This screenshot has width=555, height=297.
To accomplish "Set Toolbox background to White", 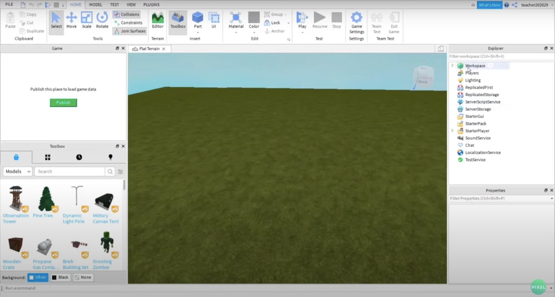I will click(x=38, y=277).
